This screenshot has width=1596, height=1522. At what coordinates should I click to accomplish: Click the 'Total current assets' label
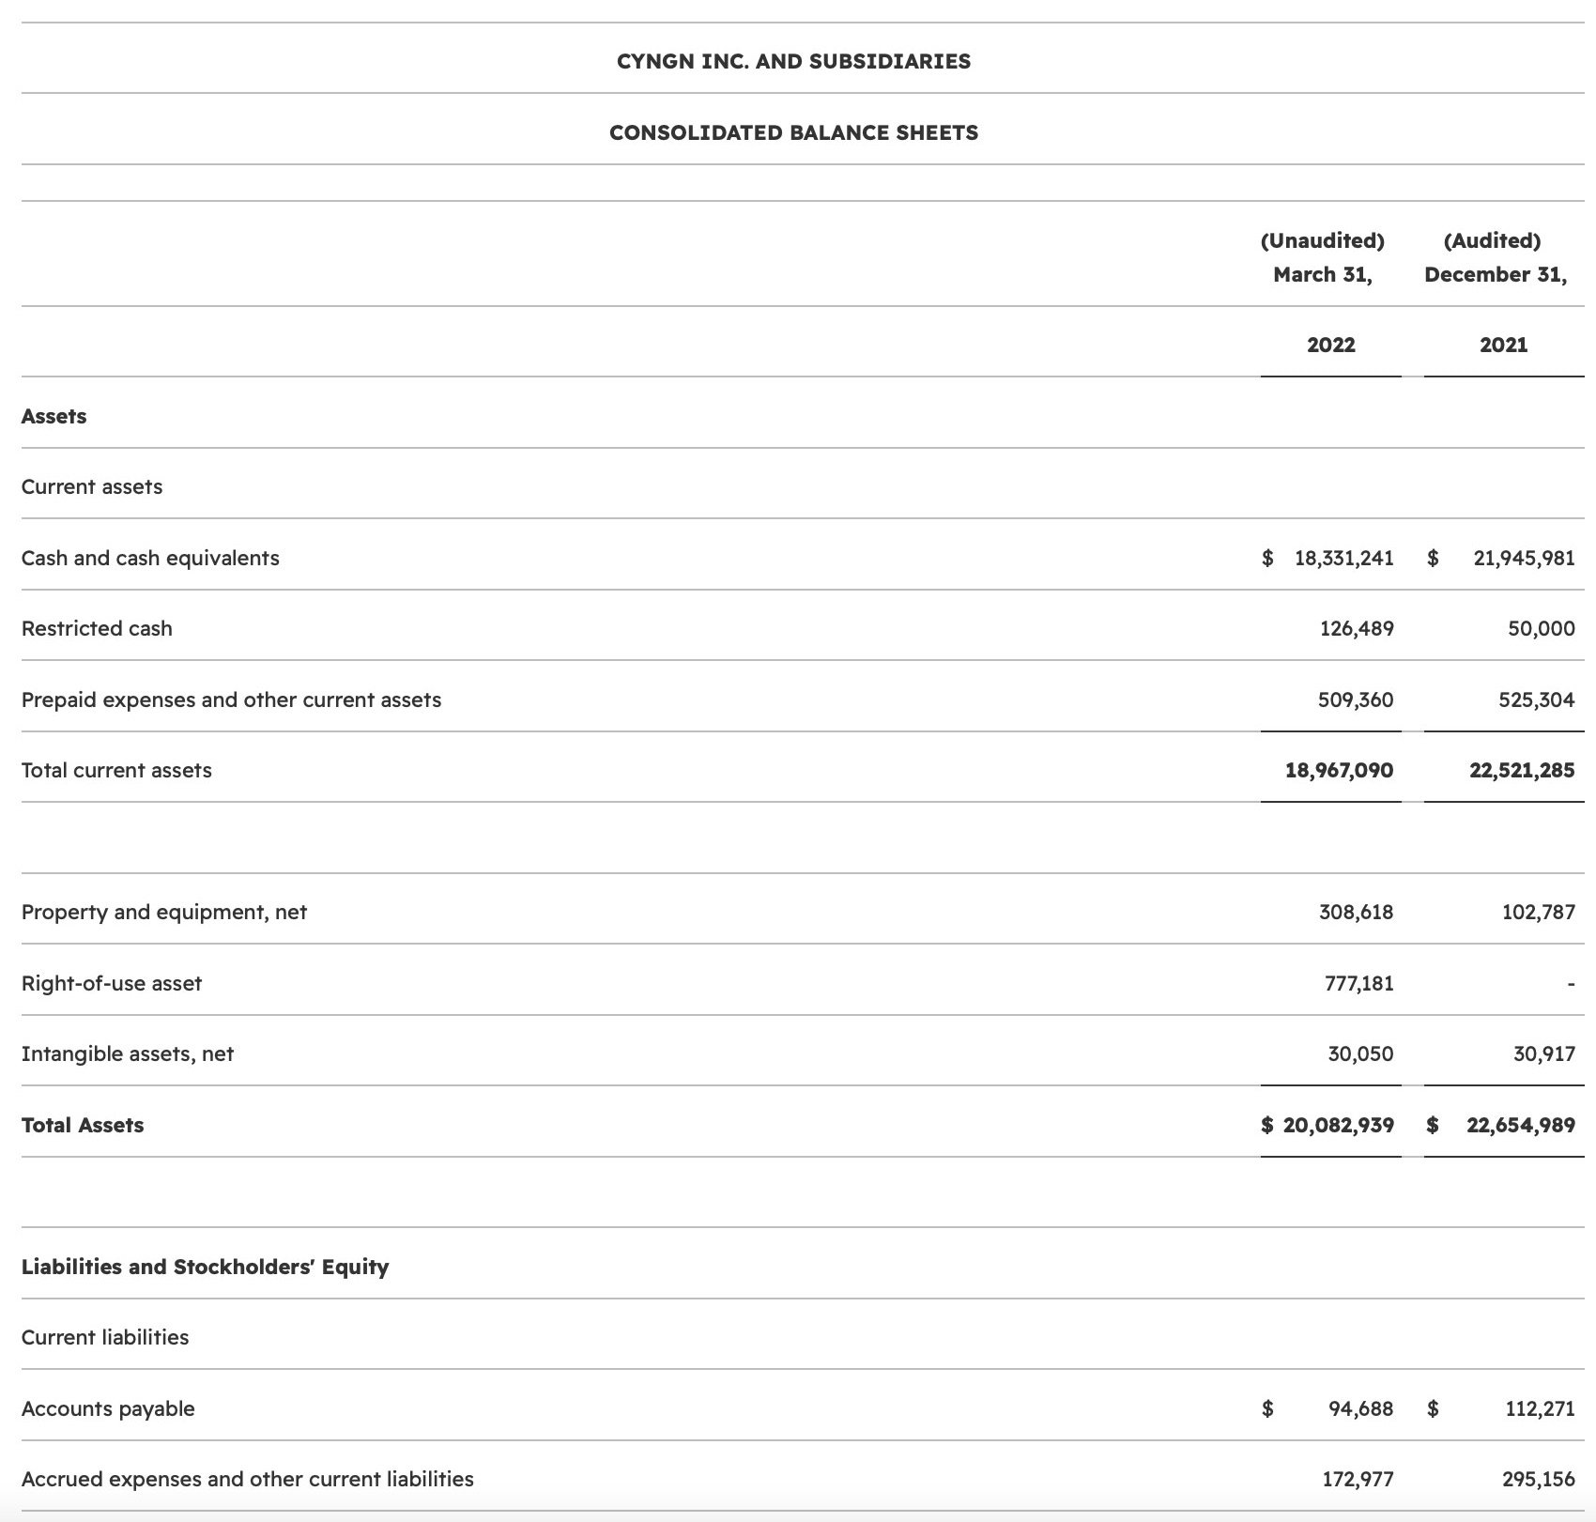(x=116, y=770)
